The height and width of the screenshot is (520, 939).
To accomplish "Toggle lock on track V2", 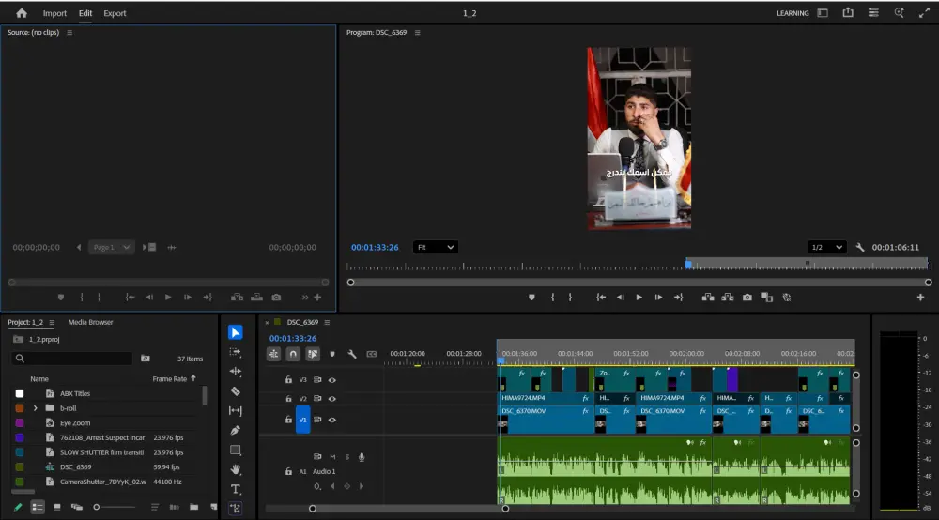I will click(288, 399).
